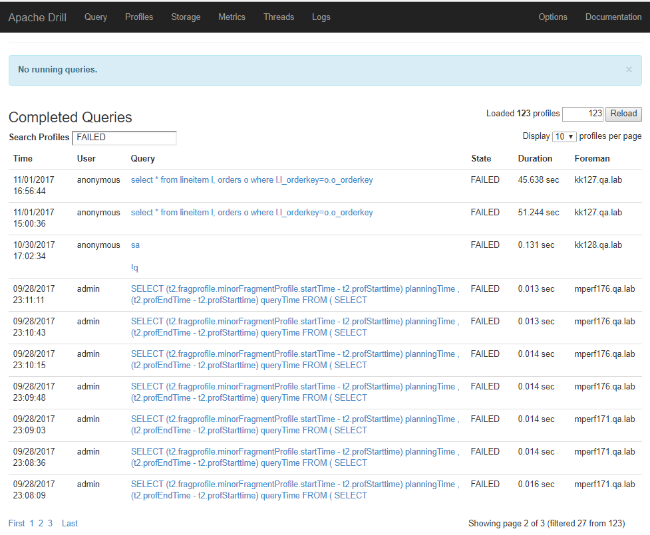
Task: Open the lineitem query from 15:00:36
Action: (x=251, y=213)
